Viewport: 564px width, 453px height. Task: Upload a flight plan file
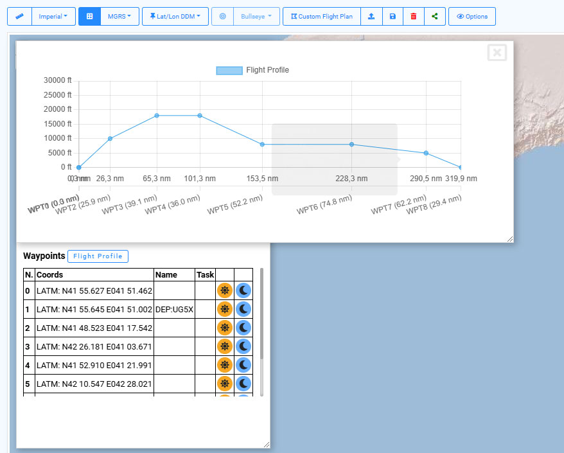pyautogui.click(x=372, y=16)
